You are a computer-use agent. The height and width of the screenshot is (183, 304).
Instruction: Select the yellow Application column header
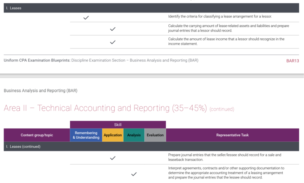112,135
